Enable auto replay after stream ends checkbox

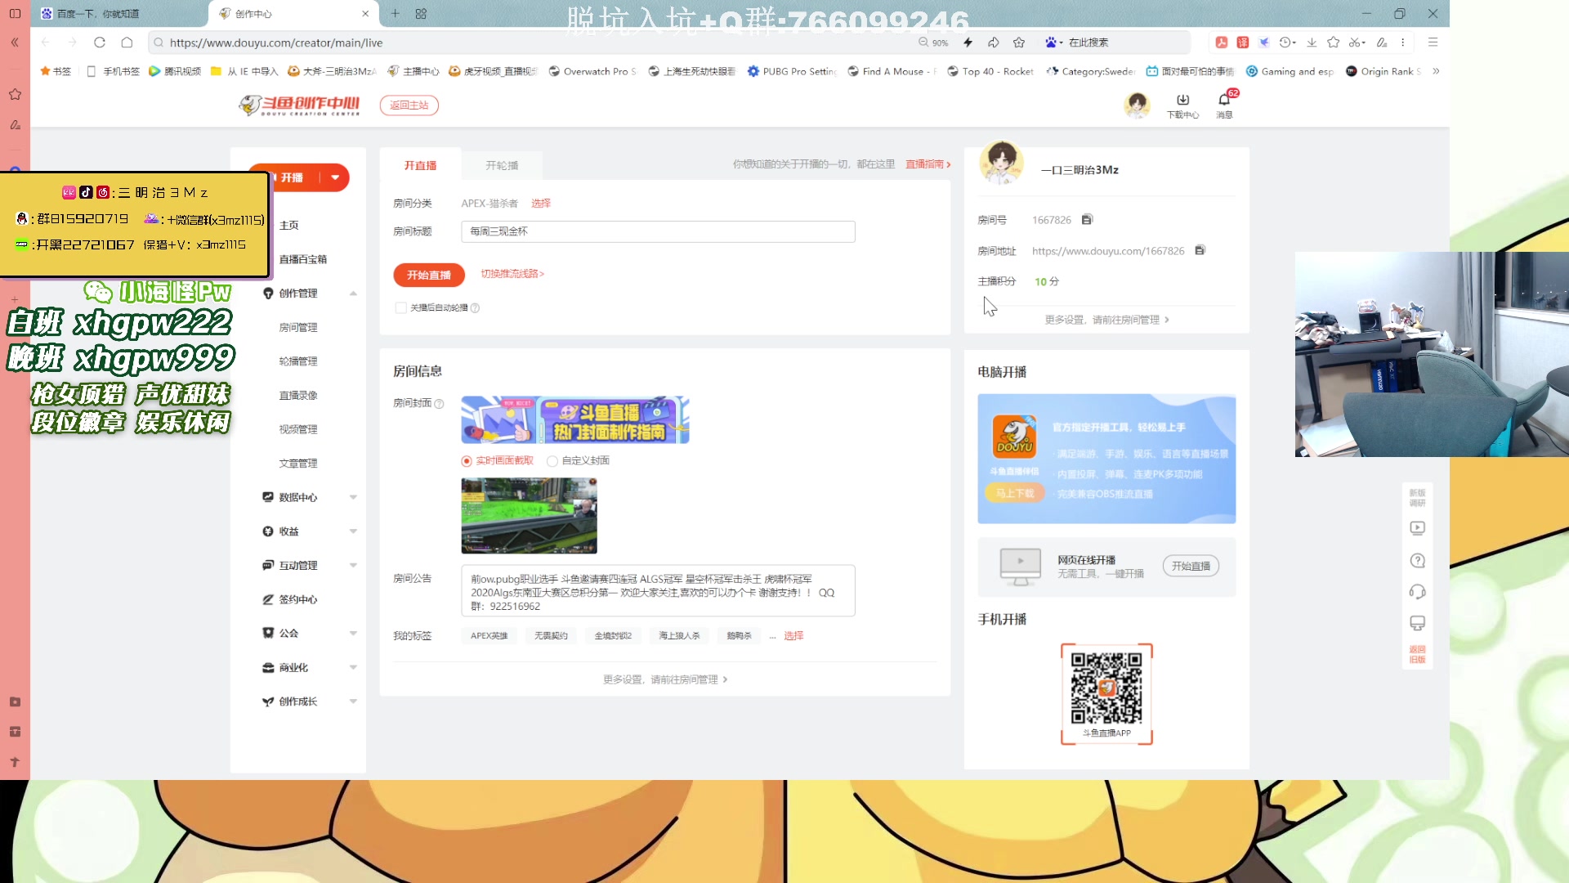click(x=400, y=308)
